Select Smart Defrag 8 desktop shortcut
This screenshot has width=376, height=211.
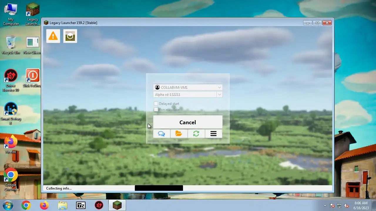pos(11,114)
